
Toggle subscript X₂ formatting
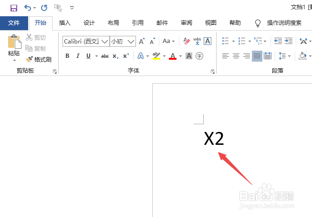tap(115, 56)
